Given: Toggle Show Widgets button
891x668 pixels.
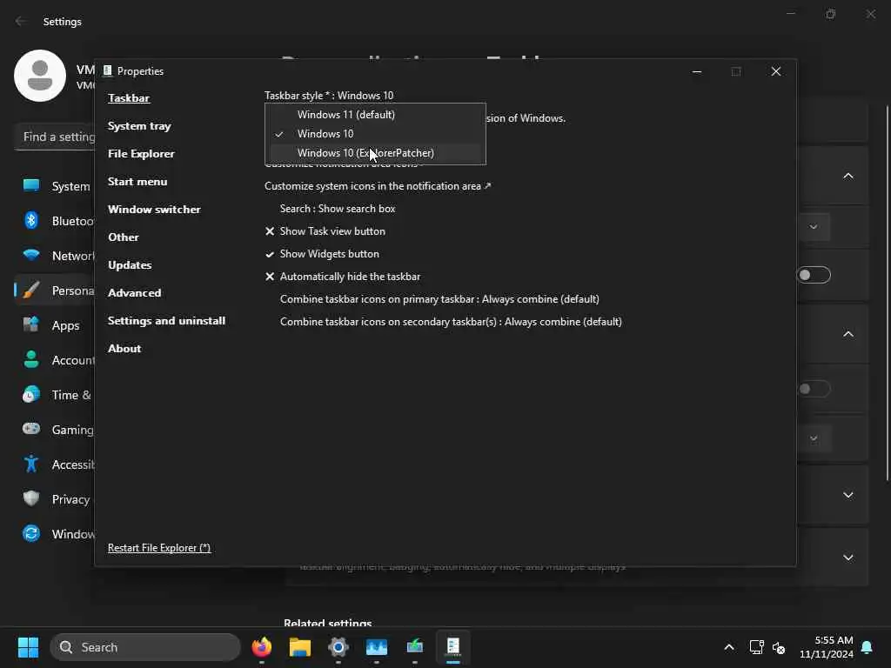Looking at the screenshot, I should (322, 255).
